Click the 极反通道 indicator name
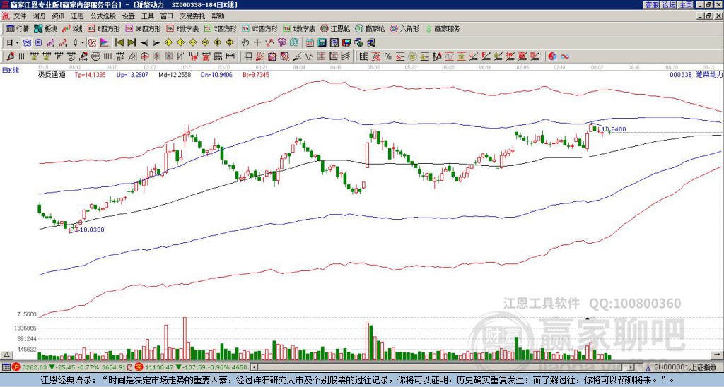 tap(51, 74)
